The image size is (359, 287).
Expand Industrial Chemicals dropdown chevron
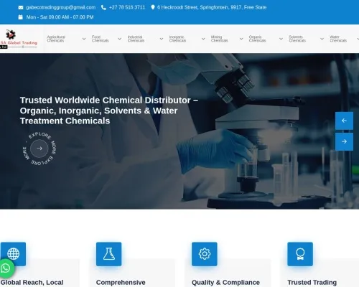(162, 39)
